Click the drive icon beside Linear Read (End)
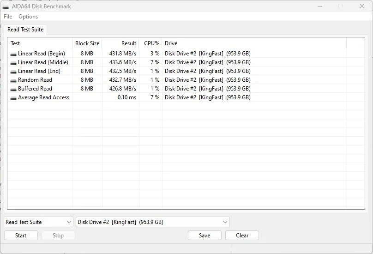Image resolution: width=373 pixels, height=254 pixels. pyautogui.click(x=13, y=72)
